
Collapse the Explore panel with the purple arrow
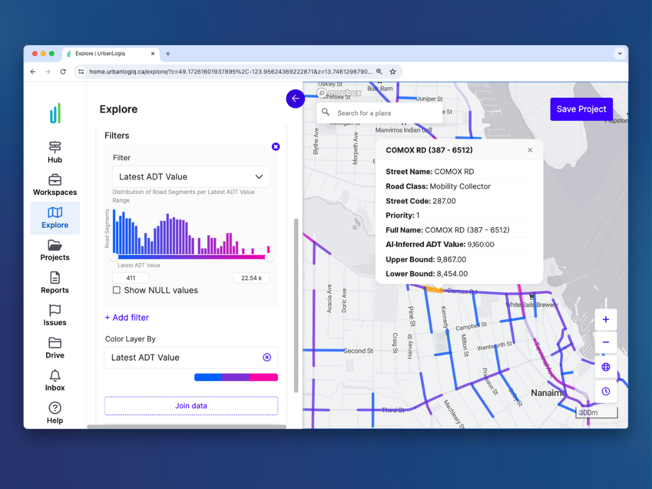click(x=295, y=98)
